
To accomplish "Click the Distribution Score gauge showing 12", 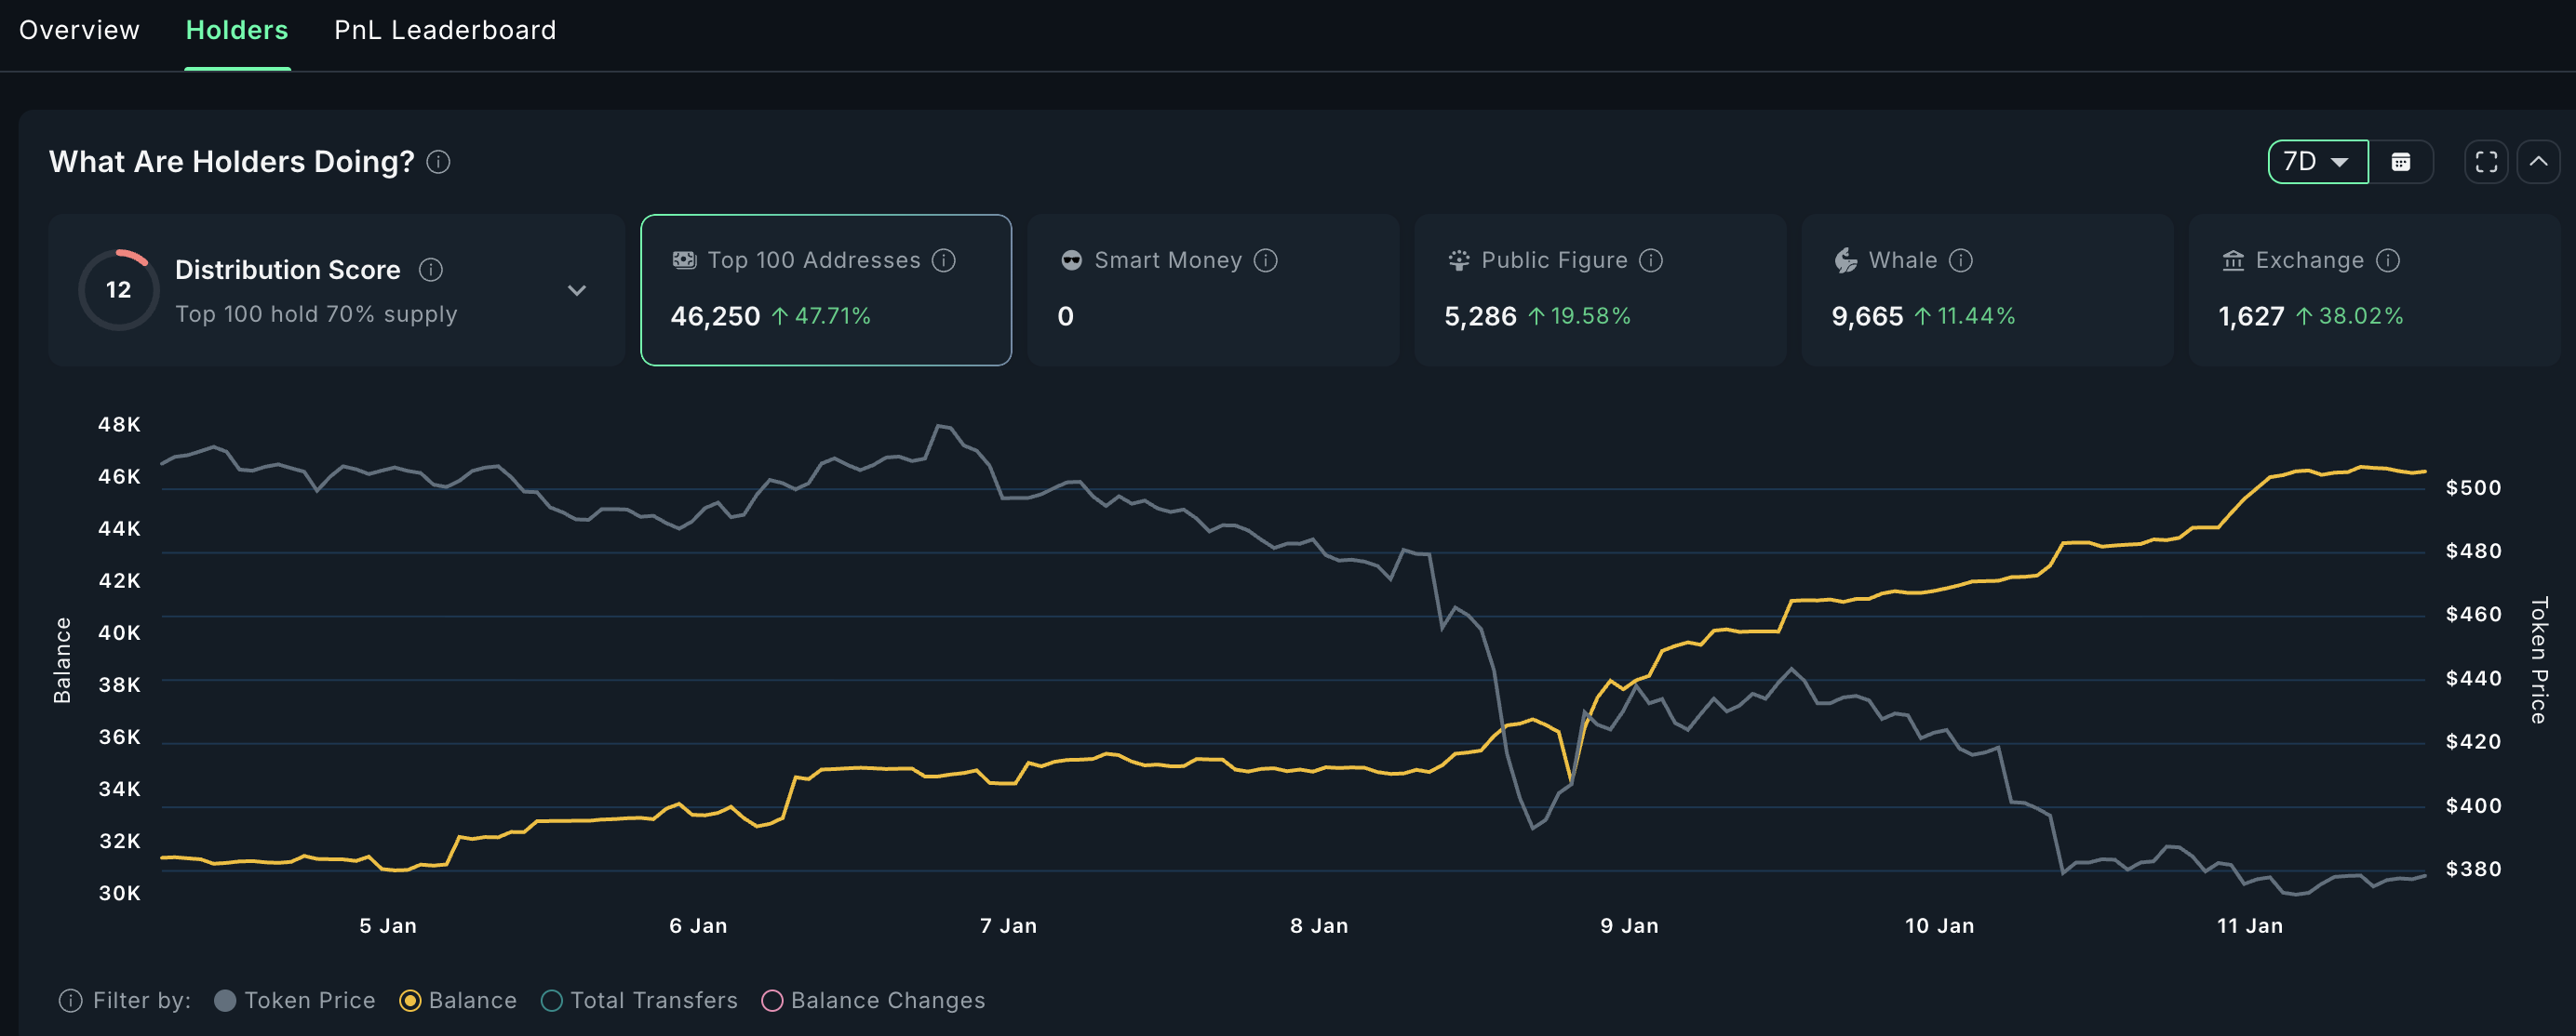I will click(118, 290).
